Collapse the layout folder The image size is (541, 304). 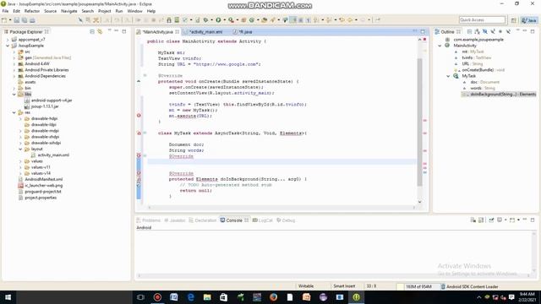coord(20,149)
